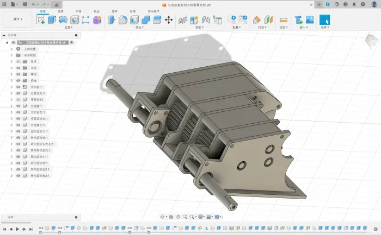Open the 设计 workspace dropdown

tap(17, 19)
